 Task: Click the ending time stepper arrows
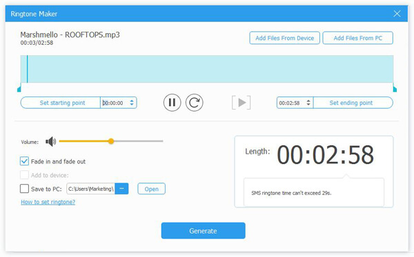point(308,103)
